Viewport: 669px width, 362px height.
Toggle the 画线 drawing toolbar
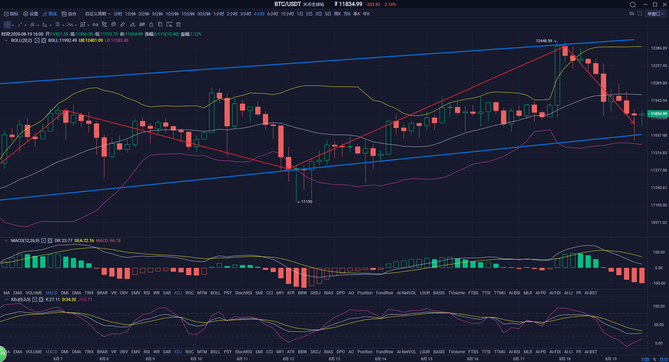[x=50, y=14]
